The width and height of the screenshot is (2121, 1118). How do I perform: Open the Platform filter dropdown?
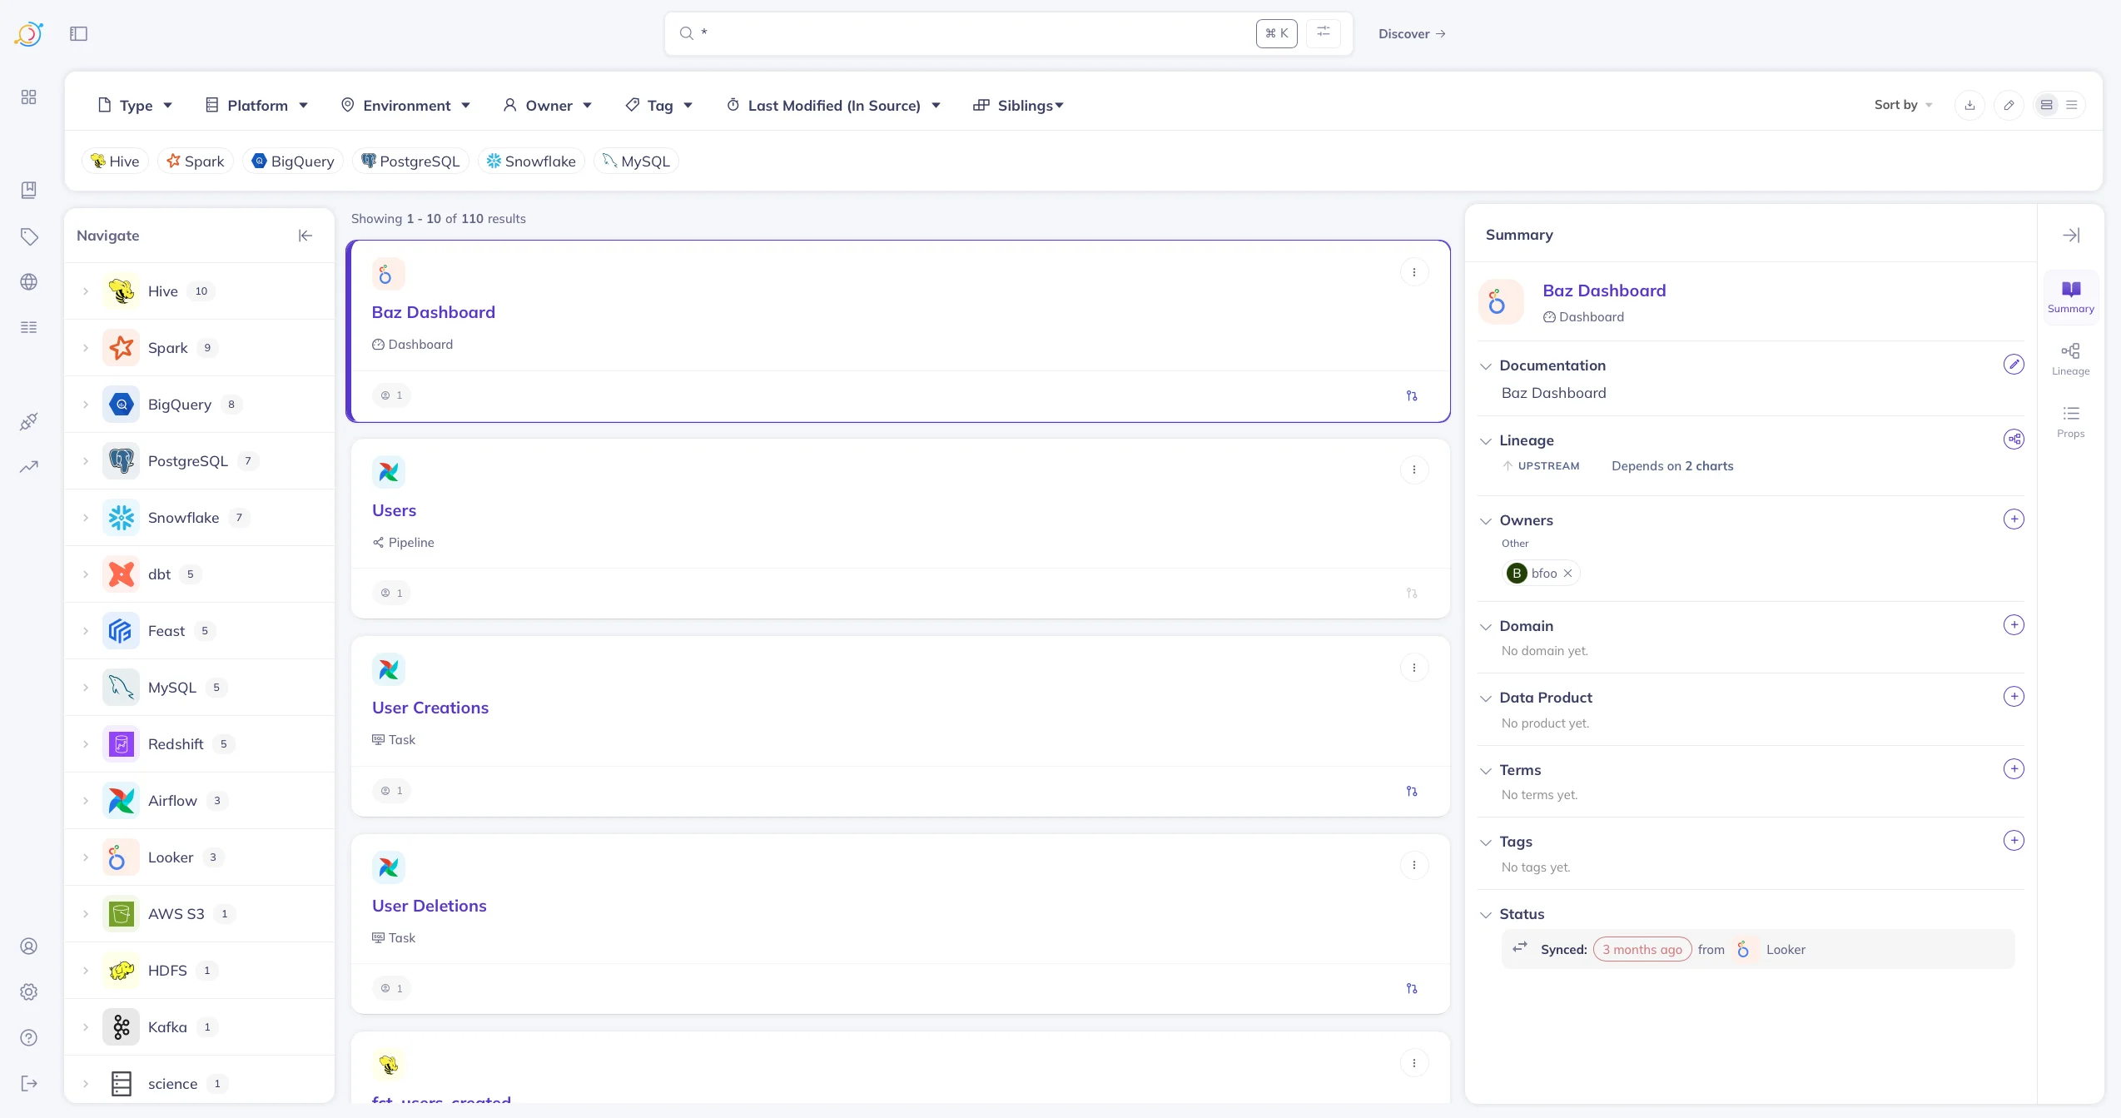coord(256,105)
